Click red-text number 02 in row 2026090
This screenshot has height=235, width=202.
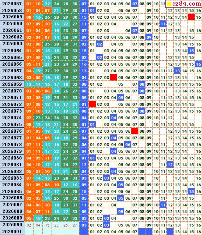point(29,225)
